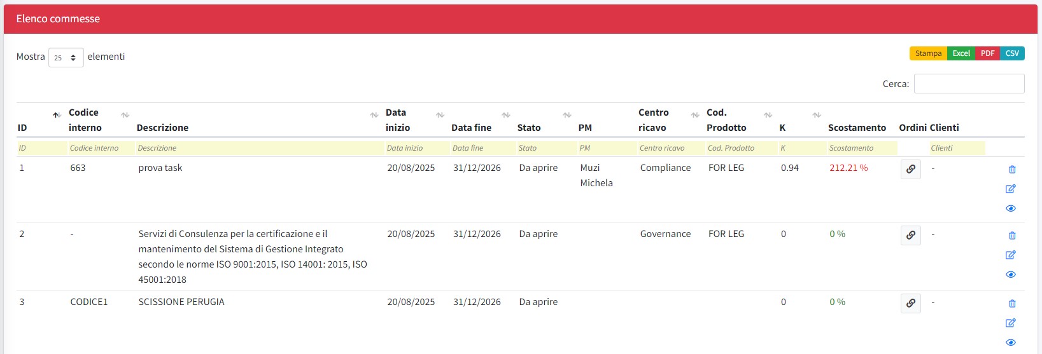Edit the Governance commessa with pencil icon
Viewport: 1042px width, 354px height.
pos(1010,255)
